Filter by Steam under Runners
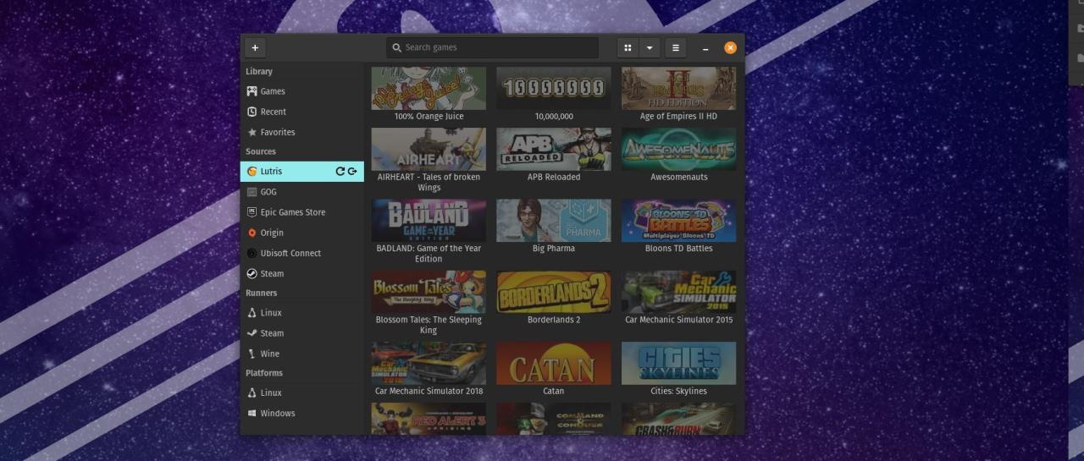The width and height of the screenshot is (1084, 461). pyautogui.click(x=302, y=333)
